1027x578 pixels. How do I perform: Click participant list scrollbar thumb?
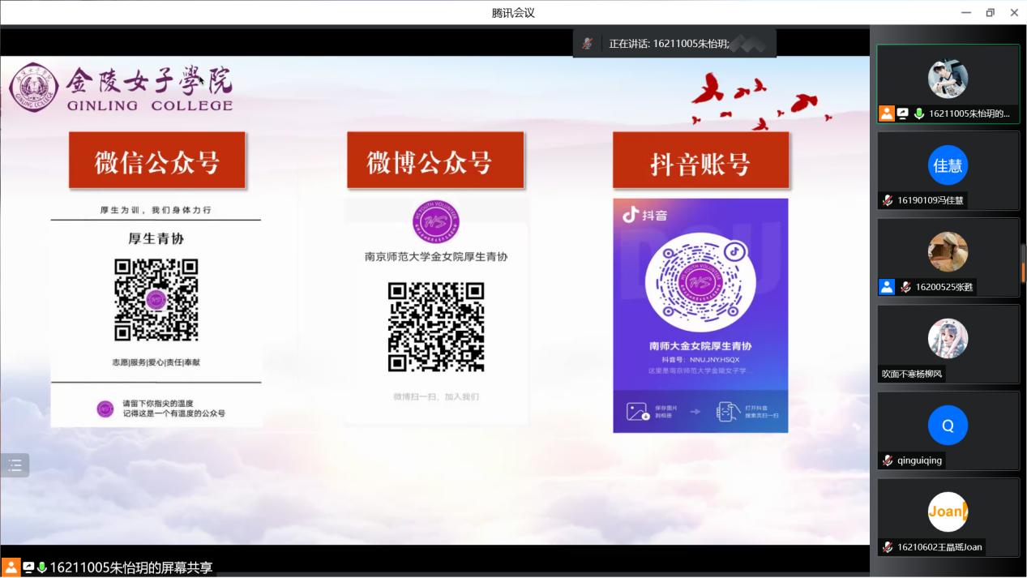1023,263
